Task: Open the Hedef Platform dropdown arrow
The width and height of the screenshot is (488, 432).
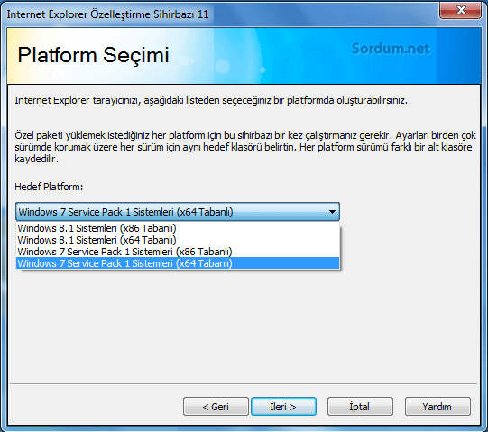Action: point(332,212)
